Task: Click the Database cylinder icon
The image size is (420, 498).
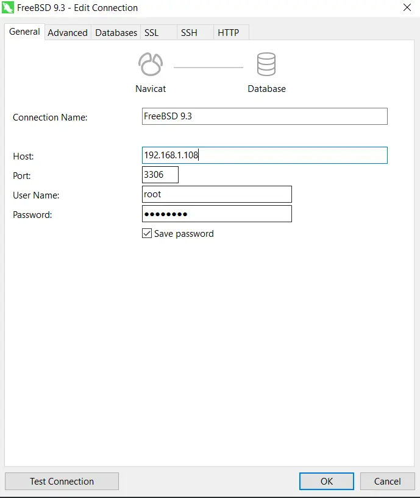Action: [266, 65]
